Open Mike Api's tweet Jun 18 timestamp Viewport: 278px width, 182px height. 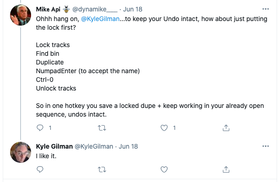133,9
